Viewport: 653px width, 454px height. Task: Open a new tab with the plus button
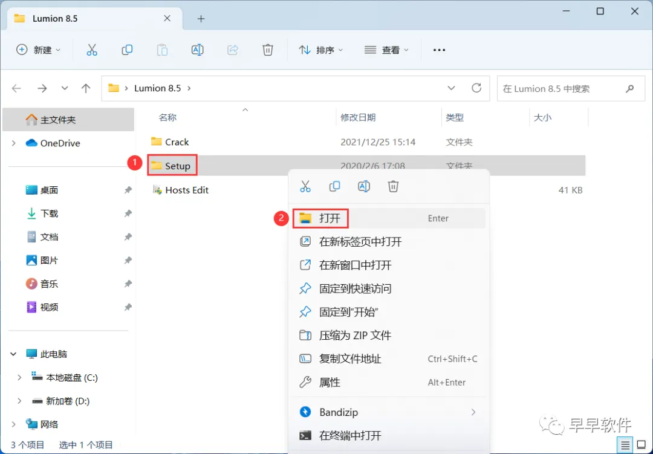(201, 19)
